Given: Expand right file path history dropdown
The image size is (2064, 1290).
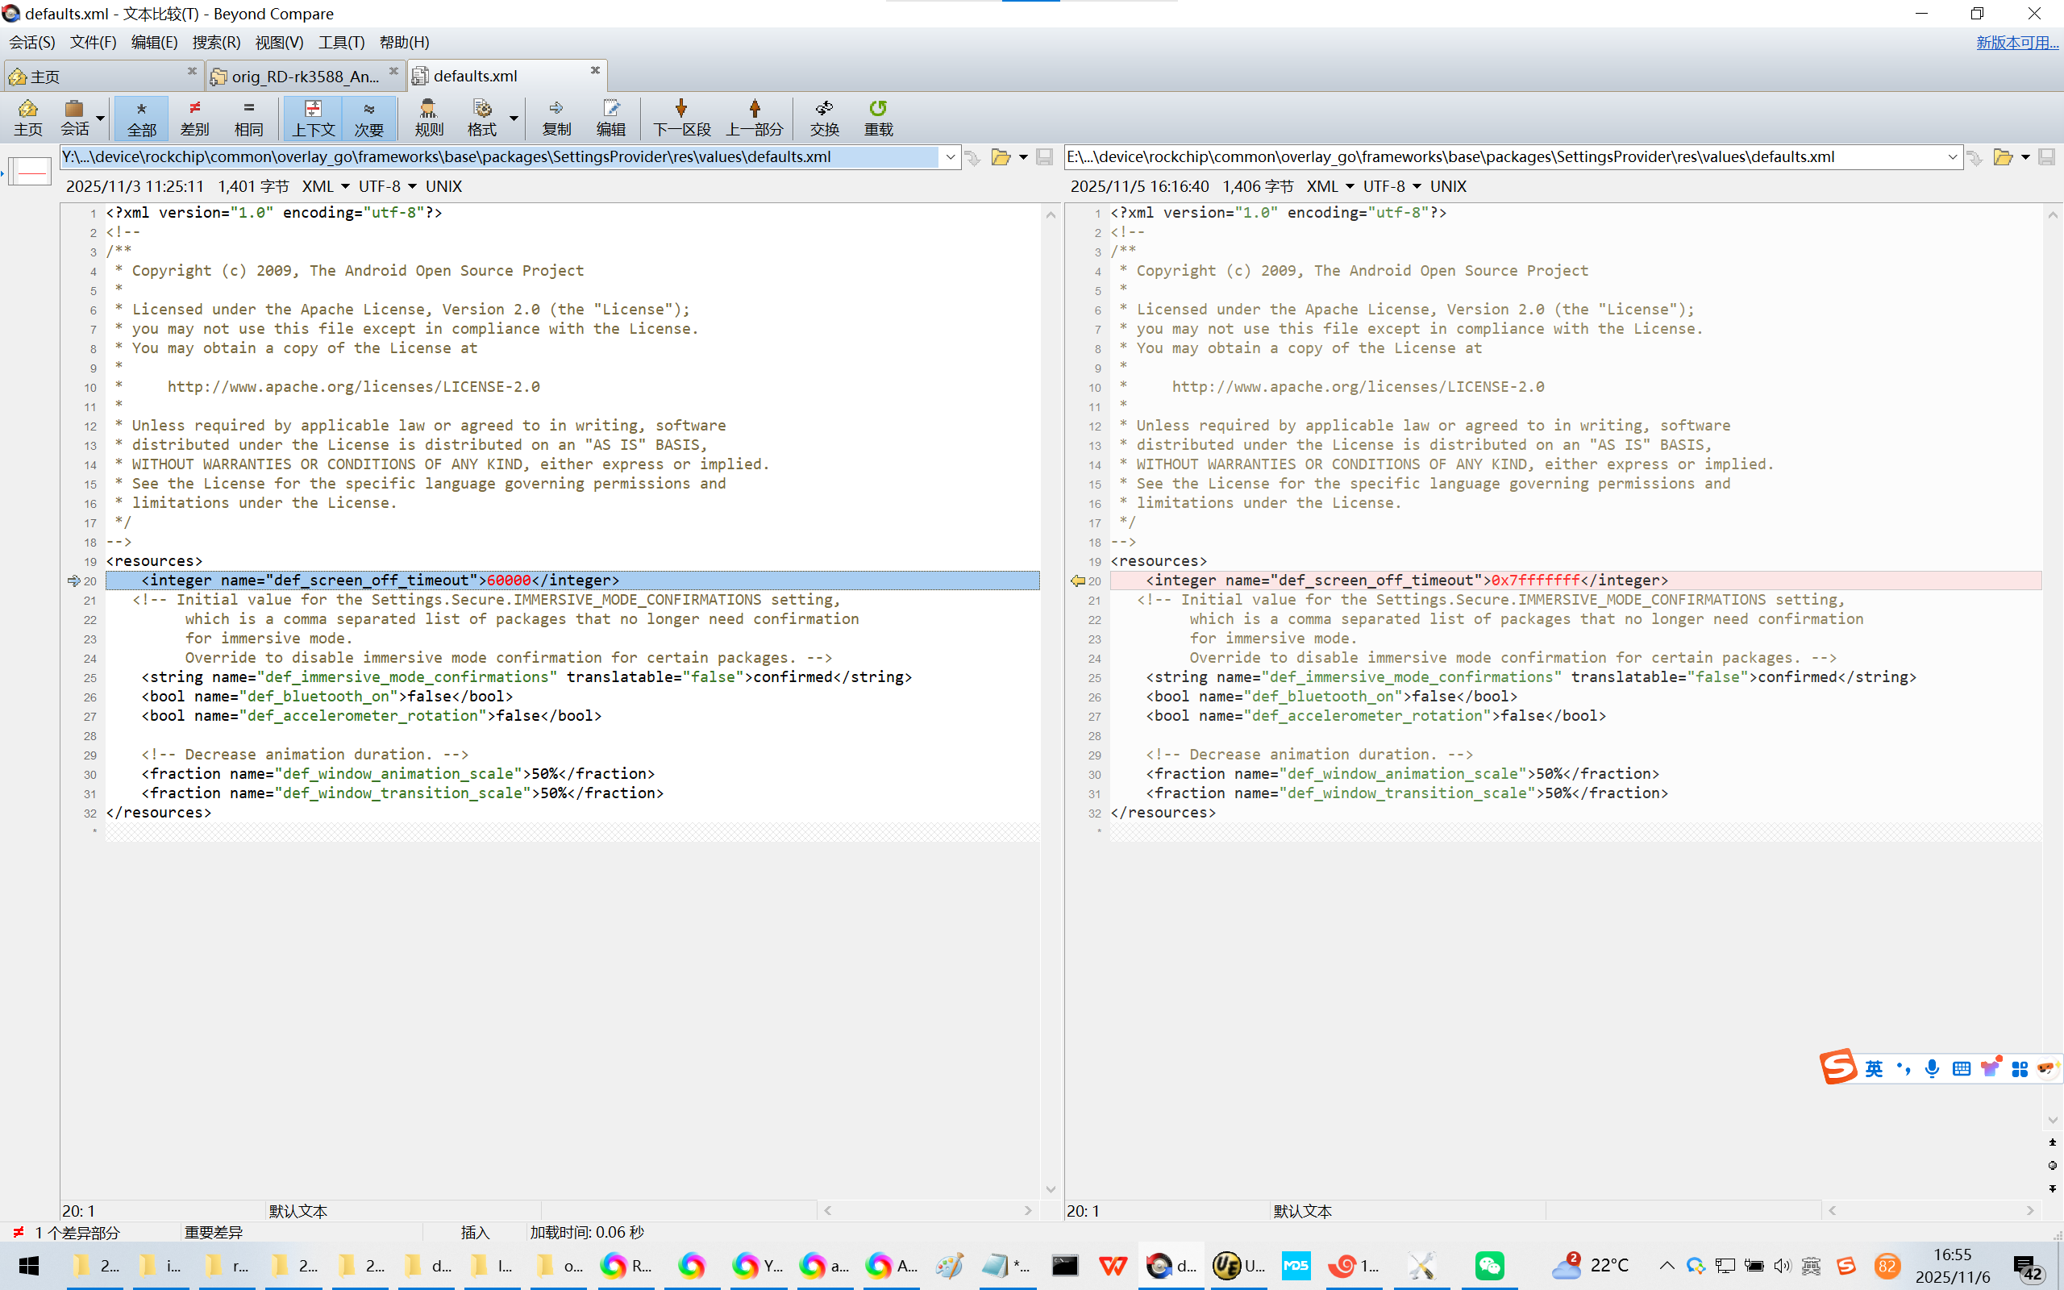Looking at the screenshot, I should 1952,157.
